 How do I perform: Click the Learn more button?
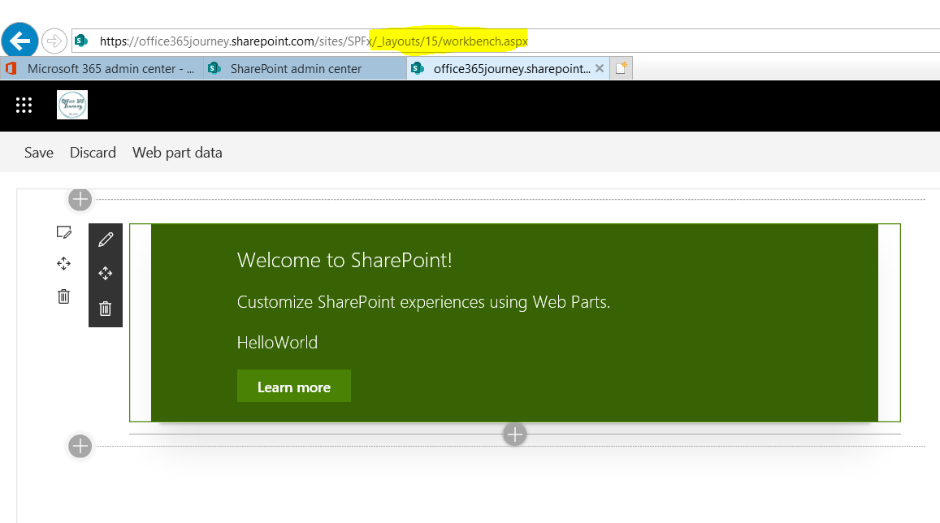(x=294, y=387)
